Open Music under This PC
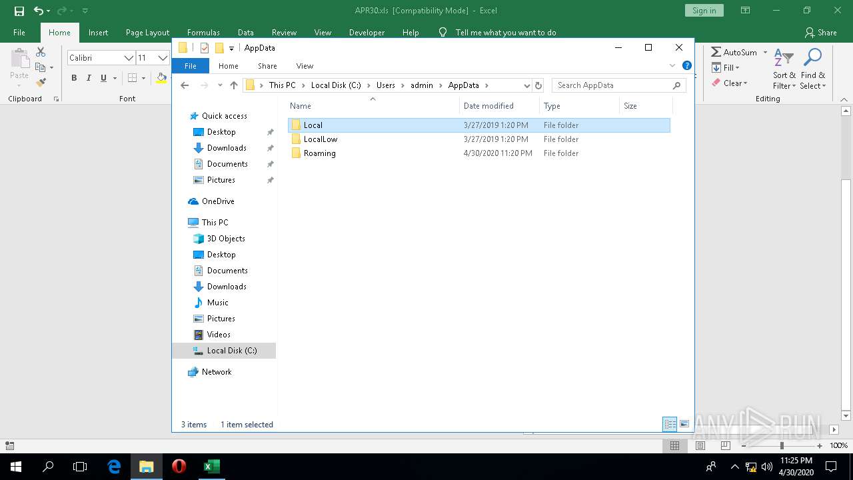The width and height of the screenshot is (853, 480). [x=217, y=303]
